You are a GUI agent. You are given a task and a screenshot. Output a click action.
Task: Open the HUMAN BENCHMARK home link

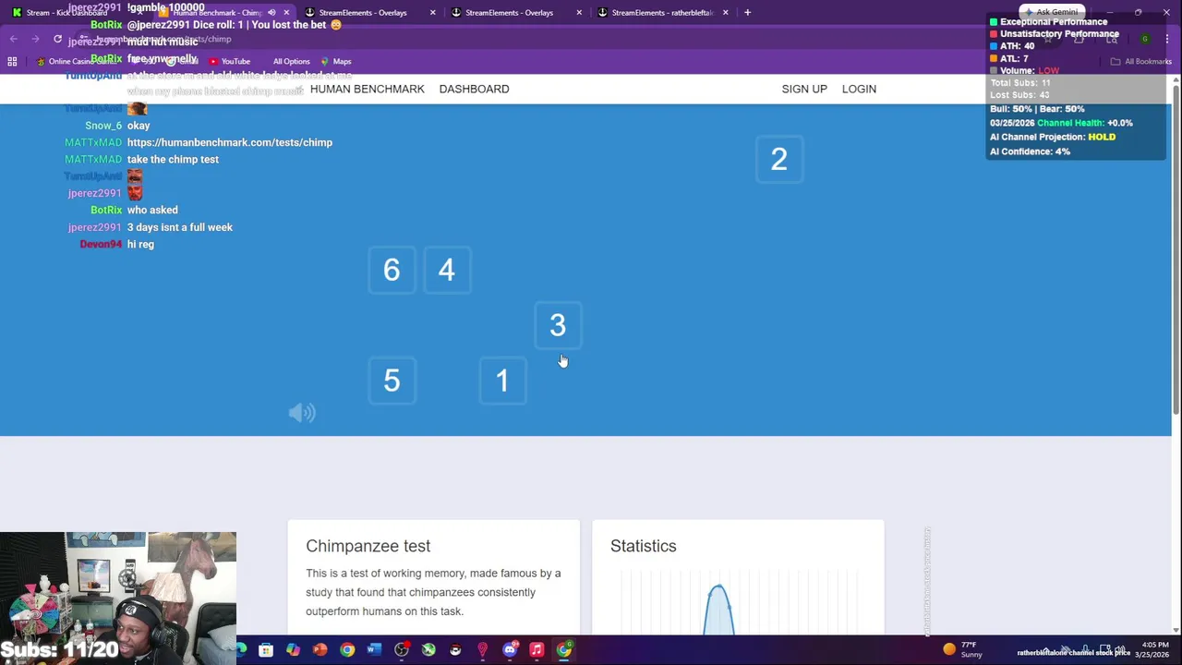[368, 89]
